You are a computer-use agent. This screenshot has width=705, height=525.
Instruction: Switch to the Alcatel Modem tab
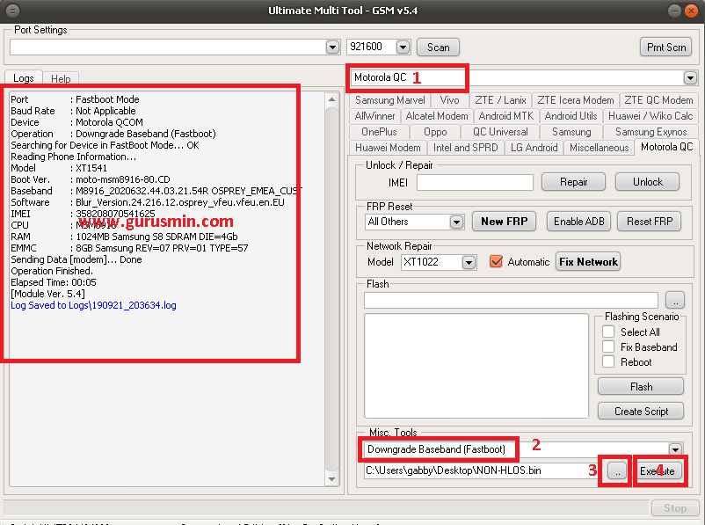tap(437, 116)
